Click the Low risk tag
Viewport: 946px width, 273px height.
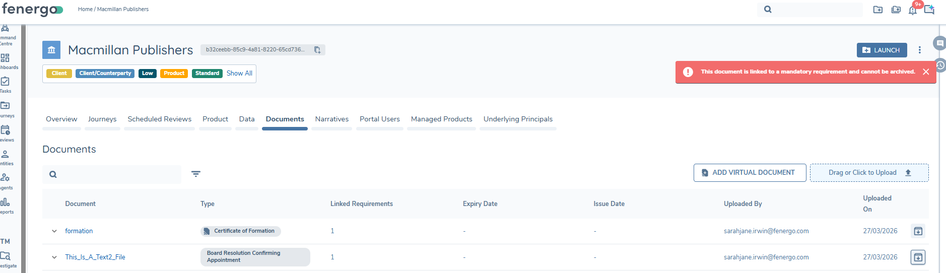coord(148,74)
